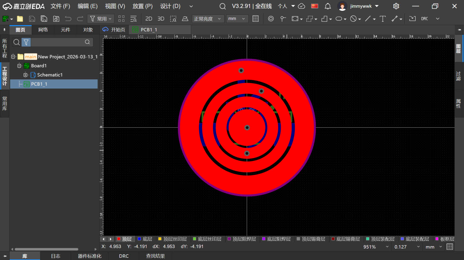Viewport: 464px width, 260px height.
Task: Click the 2D view button
Action: click(149, 19)
